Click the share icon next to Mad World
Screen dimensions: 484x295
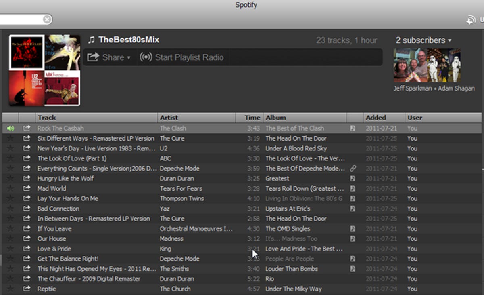[x=26, y=188]
